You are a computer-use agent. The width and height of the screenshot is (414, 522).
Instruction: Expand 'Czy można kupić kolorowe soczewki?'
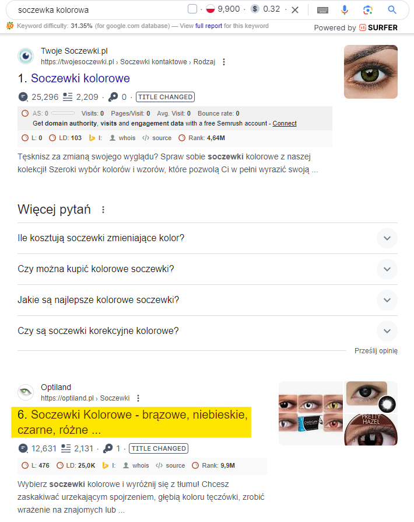(208, 269)
